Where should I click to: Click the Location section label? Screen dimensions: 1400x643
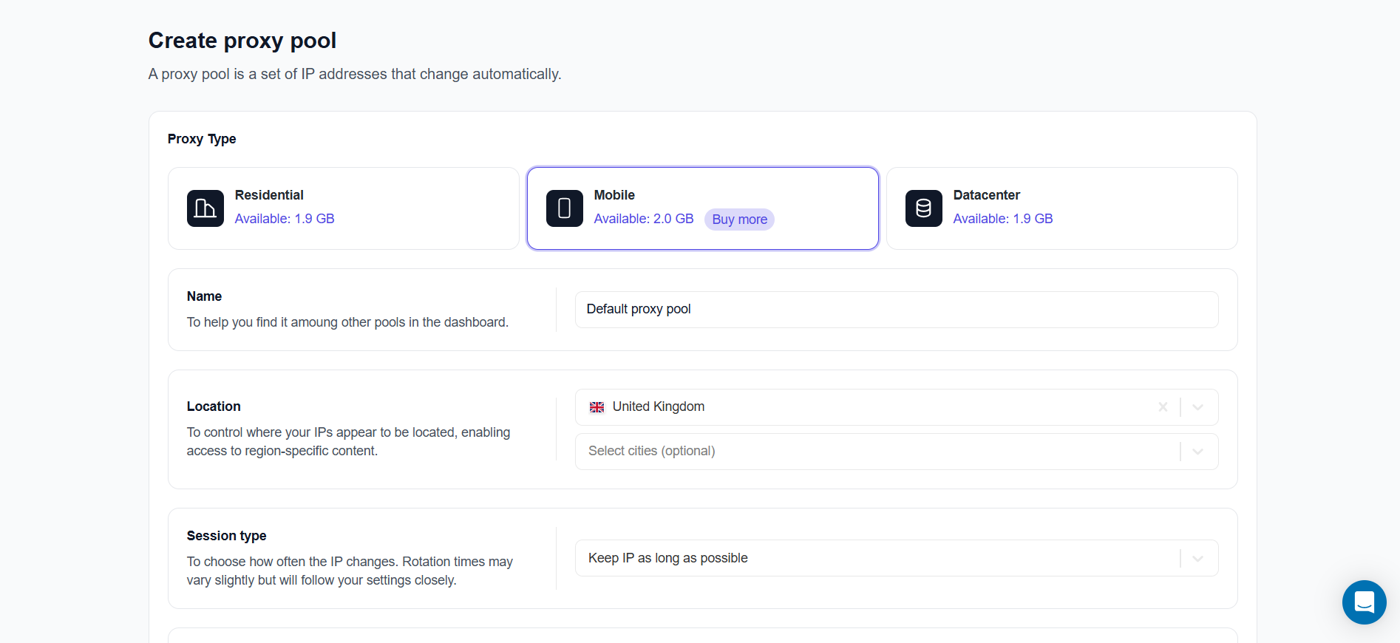(214, 406)
